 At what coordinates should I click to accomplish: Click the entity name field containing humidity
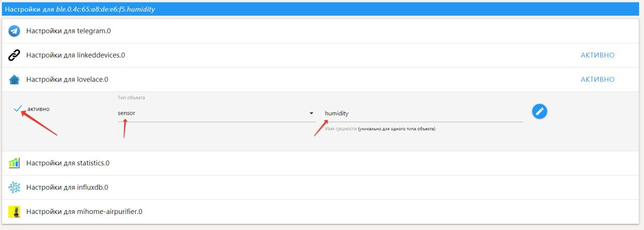coord(424,113)
